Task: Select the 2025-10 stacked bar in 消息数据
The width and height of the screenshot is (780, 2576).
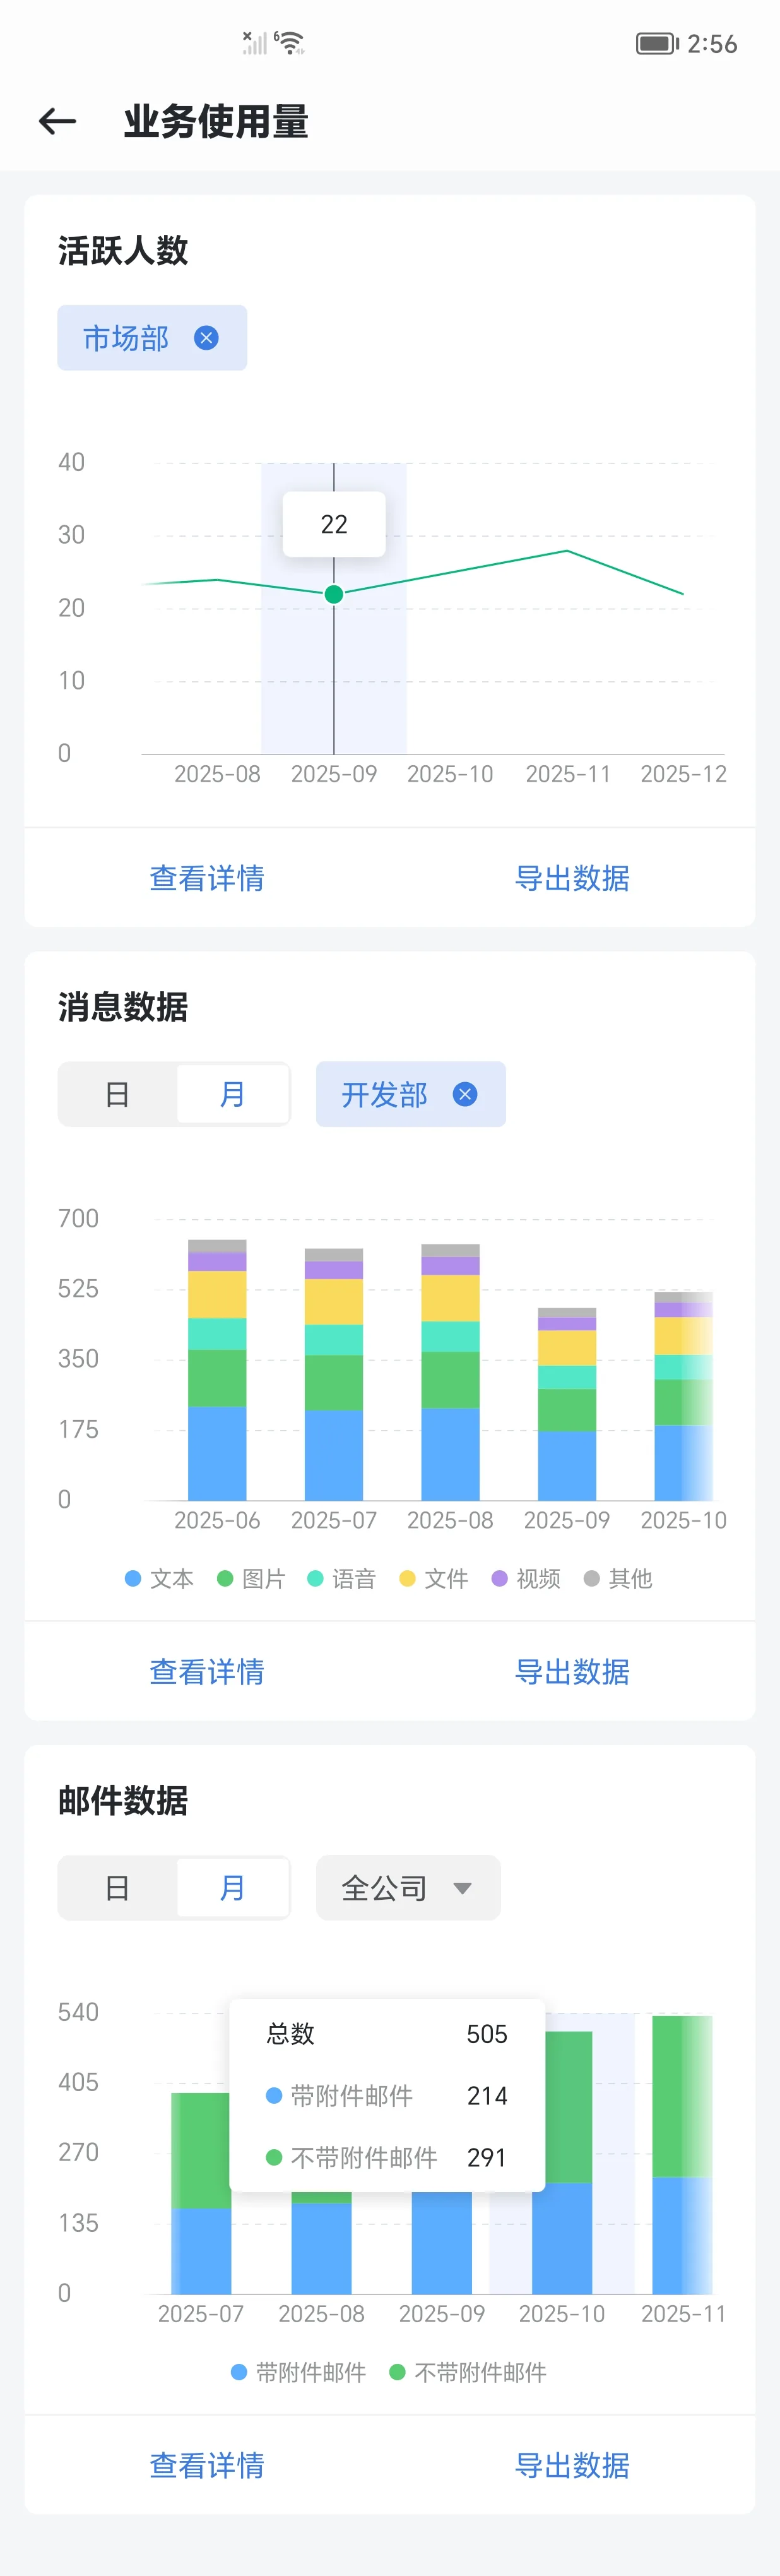Action: [684, 1396]
